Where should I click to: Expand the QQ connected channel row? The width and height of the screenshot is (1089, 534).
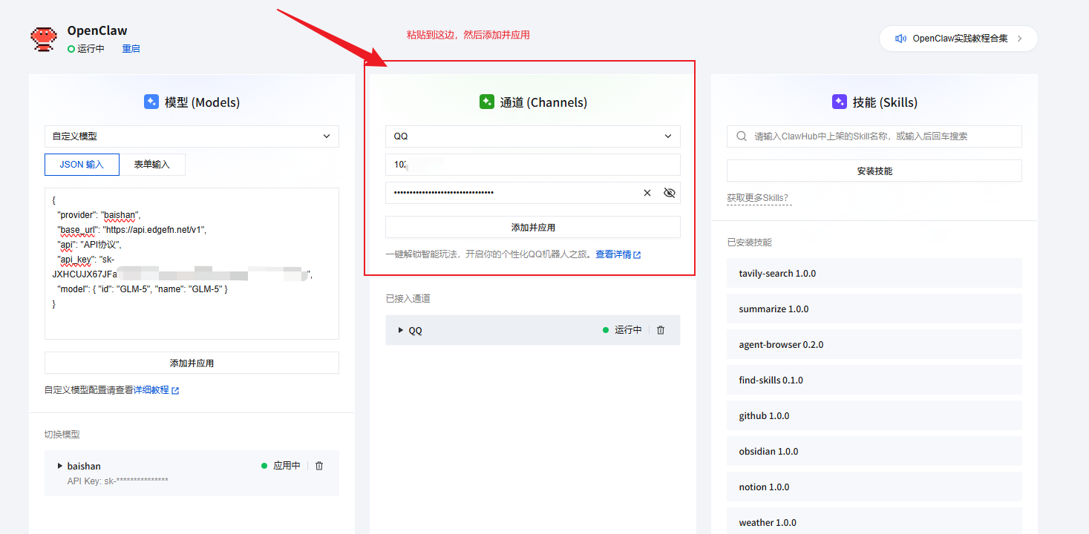[401, 330]
